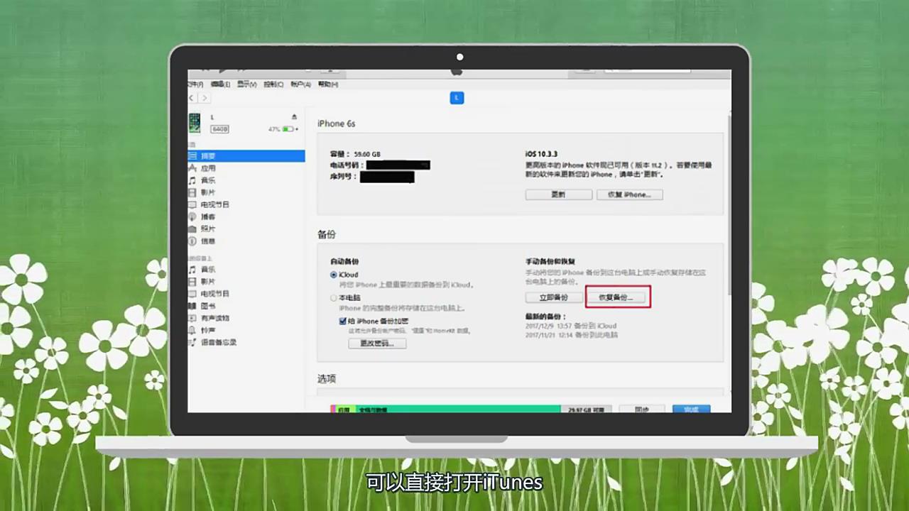Select the 应用 (Apps) icon in sidebar

pyautogui.click(x=208, y=167)
